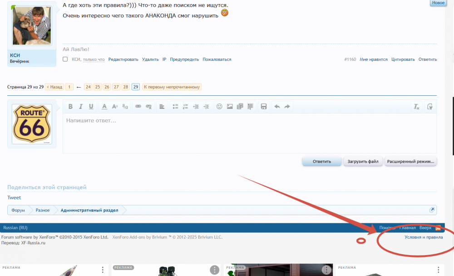Open the Условия и правила link
The height and width of the screenshot is (276, 454).
(424, 237)
